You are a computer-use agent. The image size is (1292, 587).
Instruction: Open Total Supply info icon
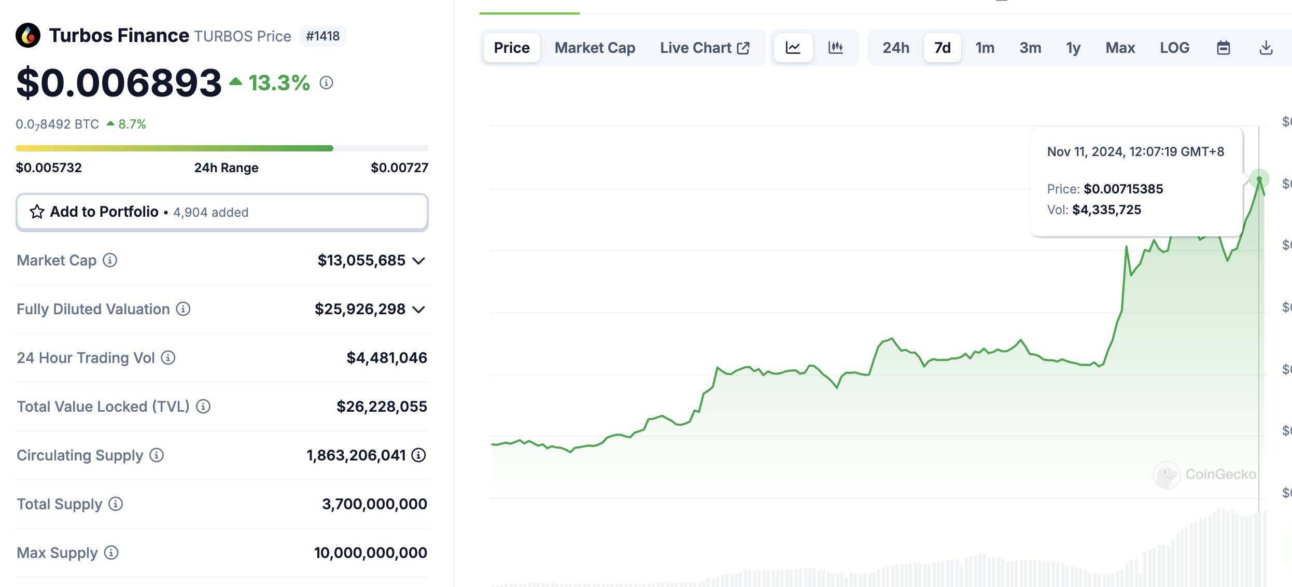point(116,504)
